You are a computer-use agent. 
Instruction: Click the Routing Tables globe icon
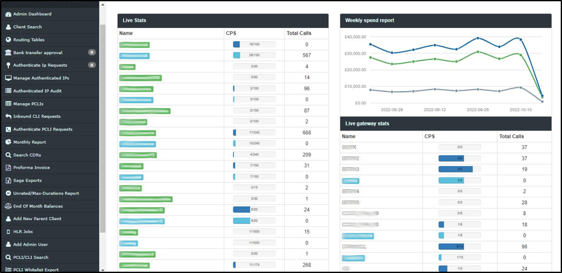[8, 39]
